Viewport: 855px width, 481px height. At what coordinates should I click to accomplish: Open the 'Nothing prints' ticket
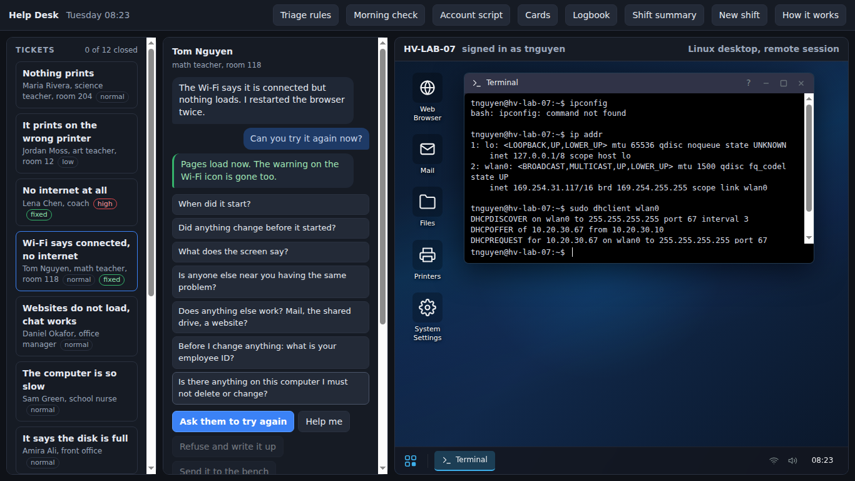point(76,85)
